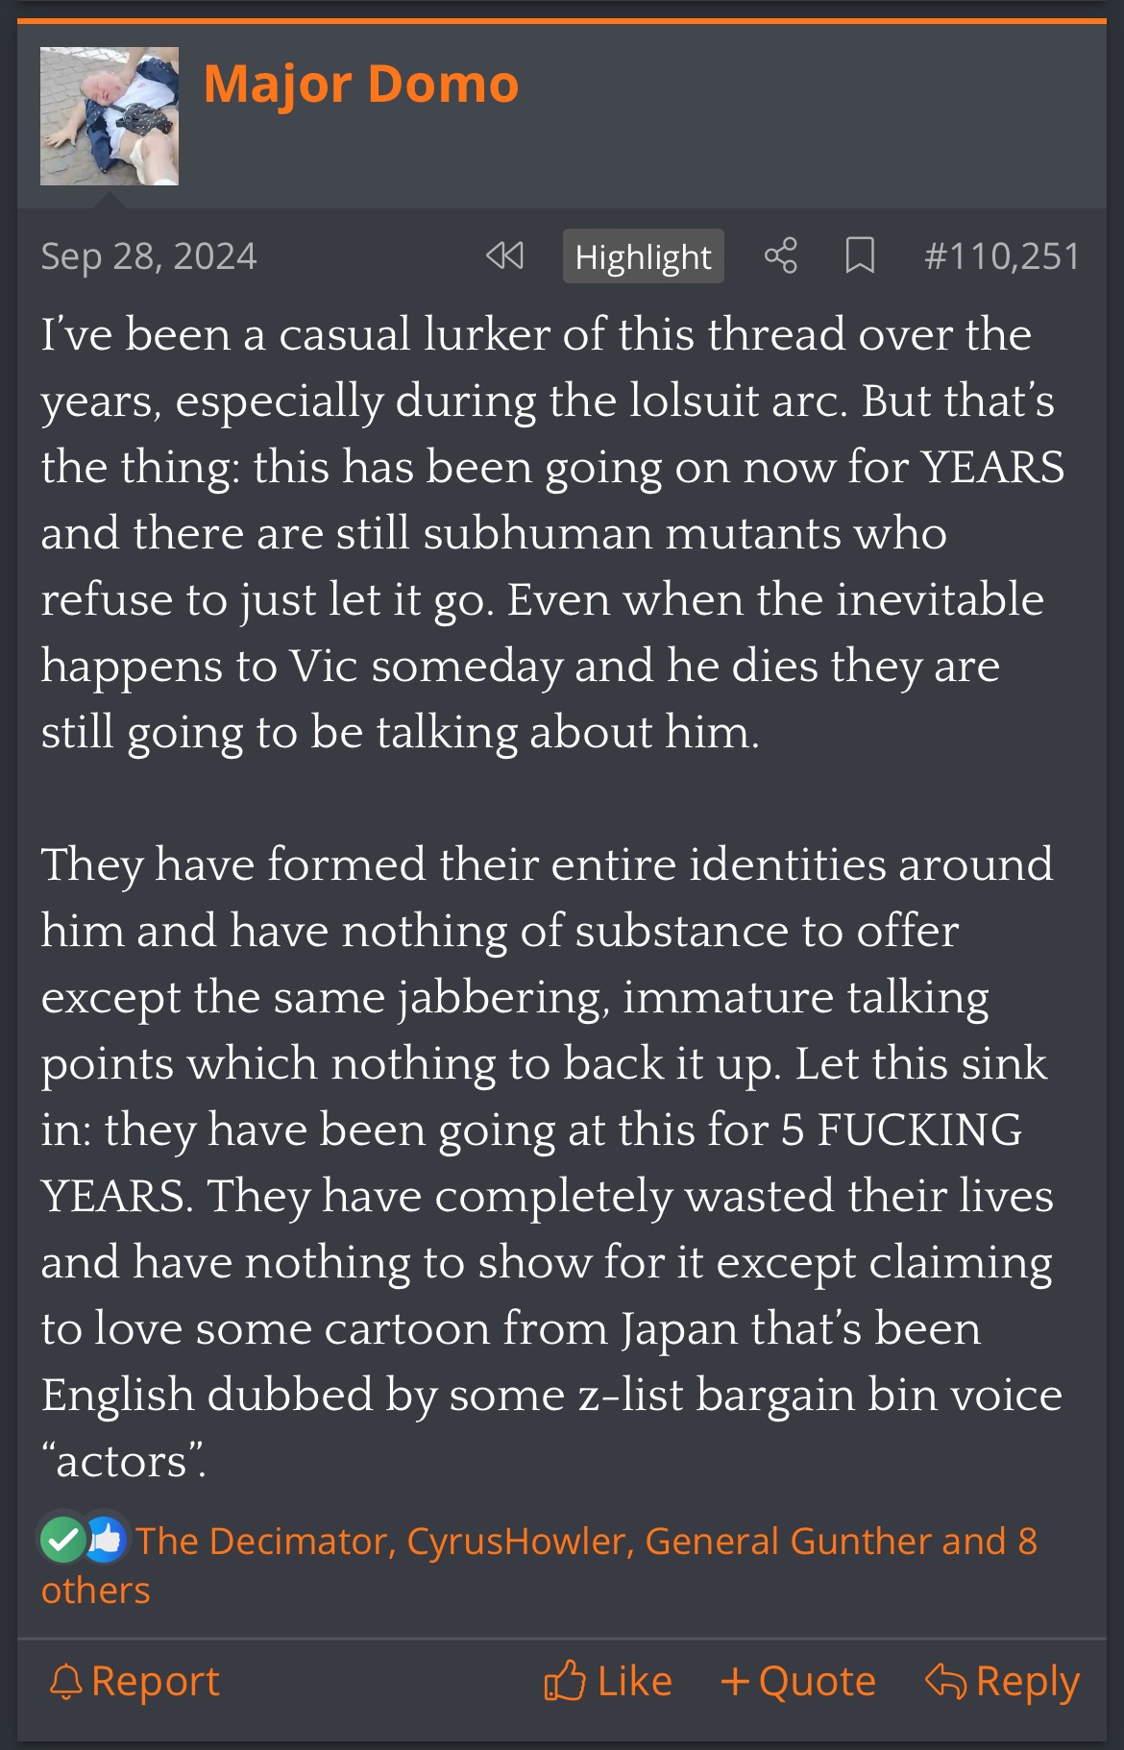Click the green checkmark reaction icon
Image resolution: width=1124 pixels, height=1750 pixels.
63,1540
